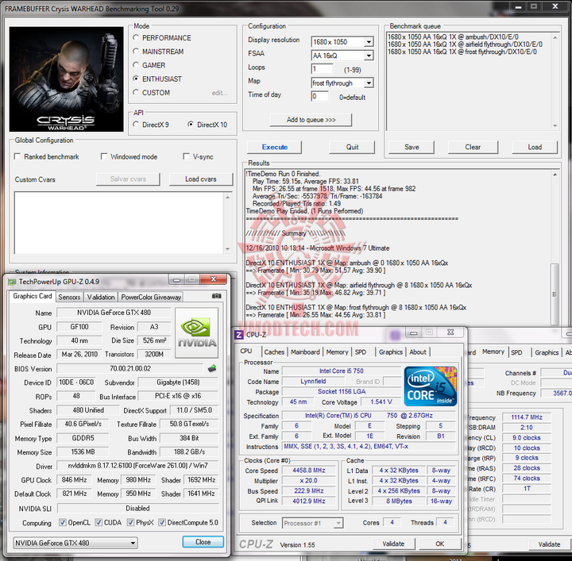Image resolution: width=572 pixels, height=561 pixels.
Task: Select Graphics Card tab in GPU-Z
Action: pyautogui.click(x=33, y=296)
